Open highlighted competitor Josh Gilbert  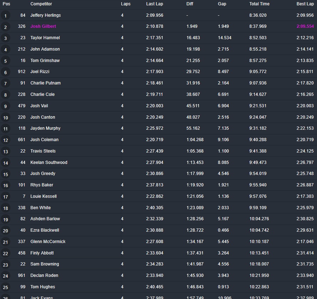pyautogui.click(x=43, y=26)
